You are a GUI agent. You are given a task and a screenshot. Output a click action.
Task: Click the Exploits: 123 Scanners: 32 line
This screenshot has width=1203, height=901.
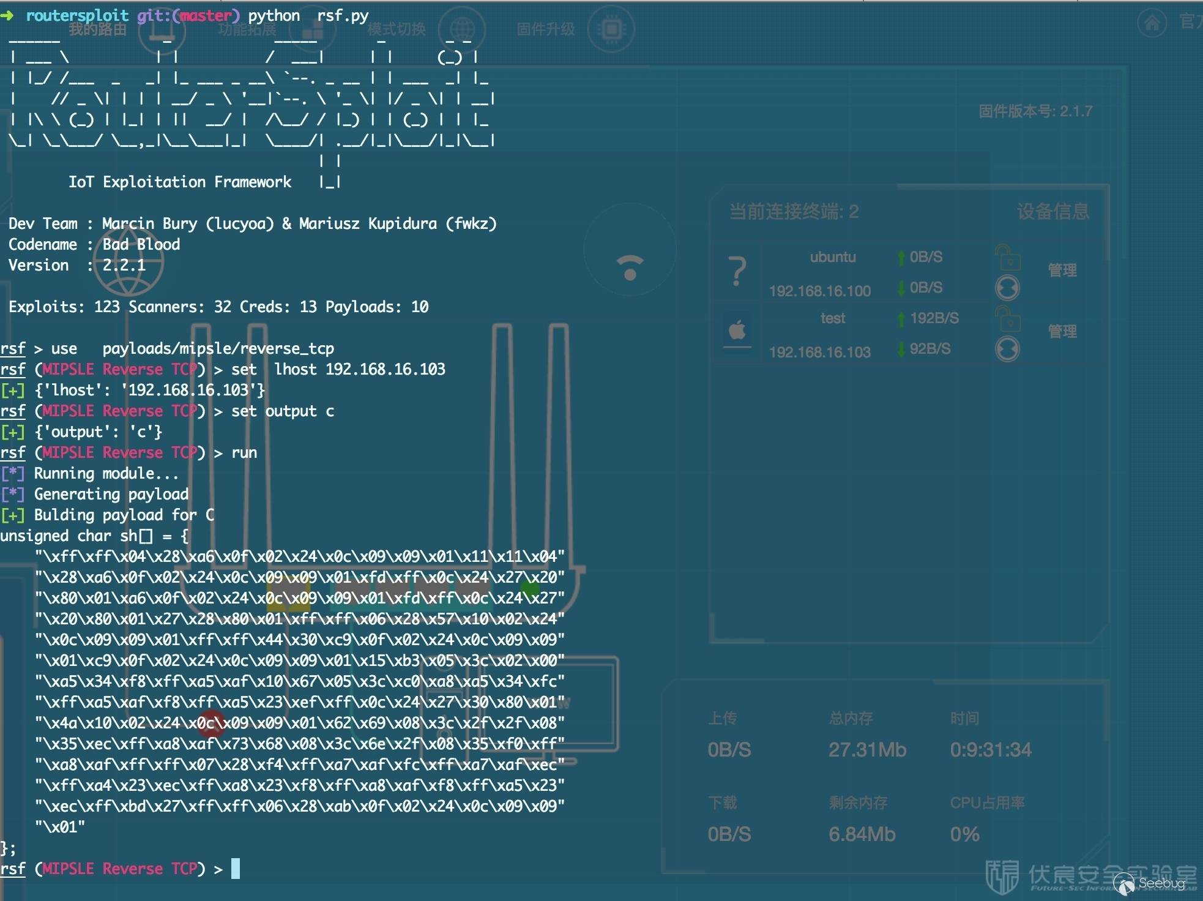[x=218, y=307]
